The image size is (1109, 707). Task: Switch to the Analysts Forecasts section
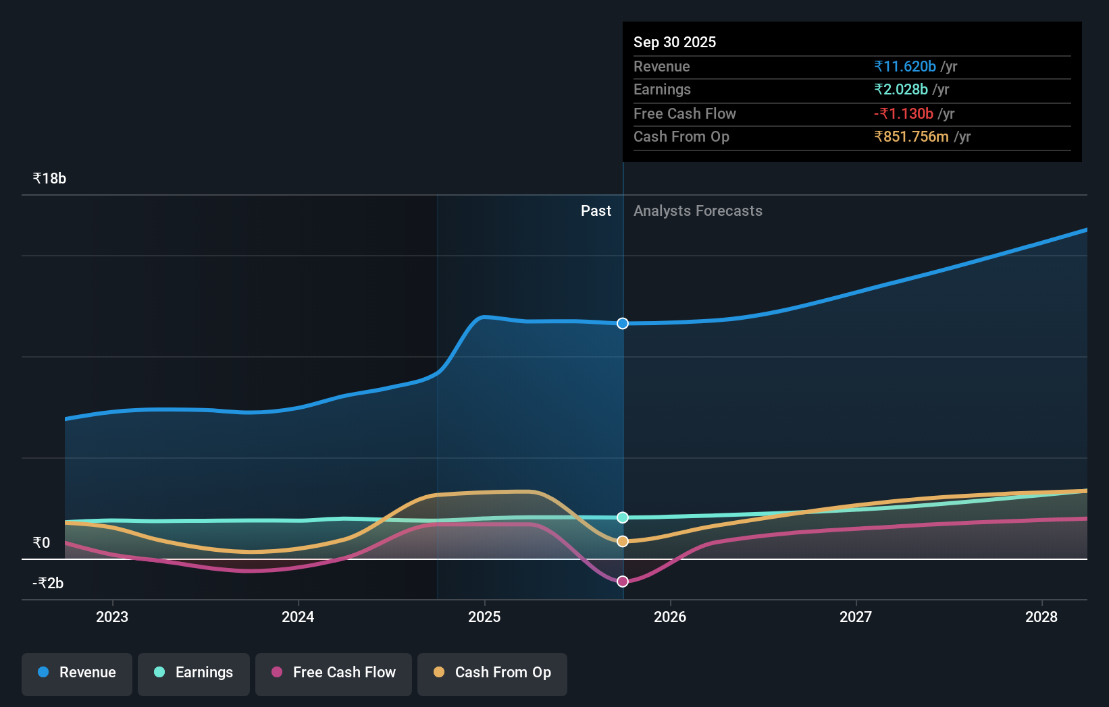pos(698,210)
